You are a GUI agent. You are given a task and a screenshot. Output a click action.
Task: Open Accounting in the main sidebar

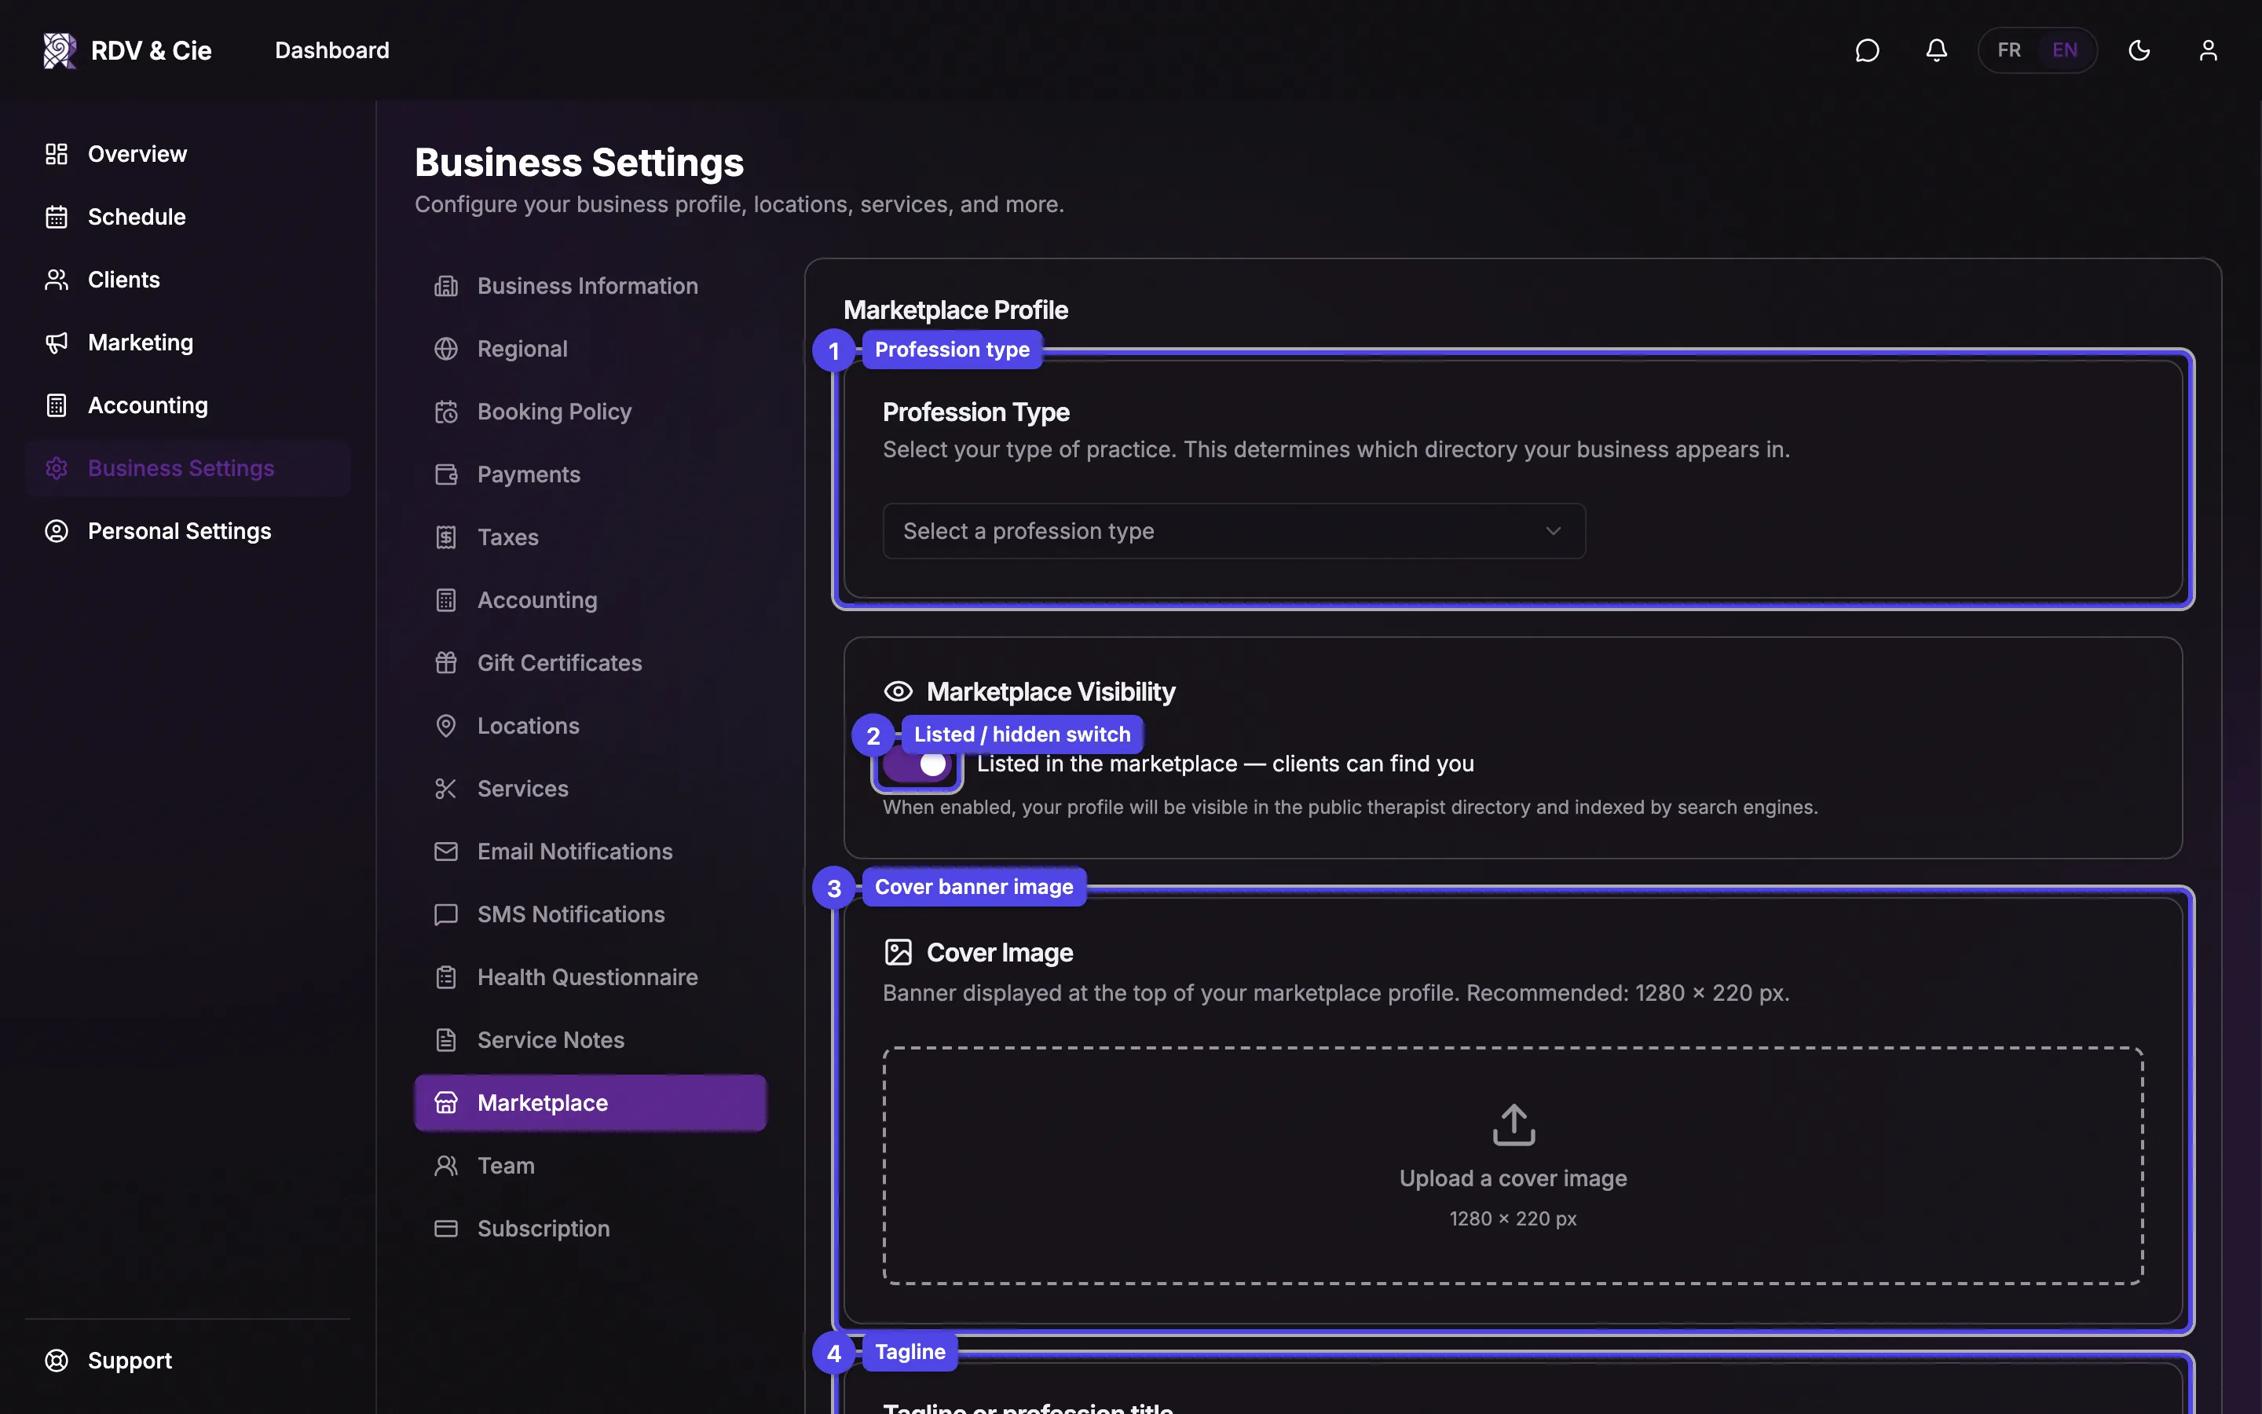tap(187, 405)
